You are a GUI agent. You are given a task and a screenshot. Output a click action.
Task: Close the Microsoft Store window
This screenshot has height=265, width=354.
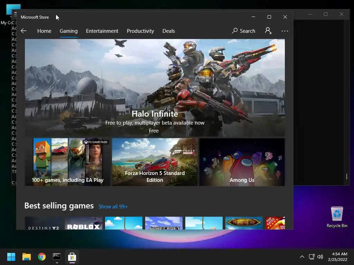(x=285, y=17)
